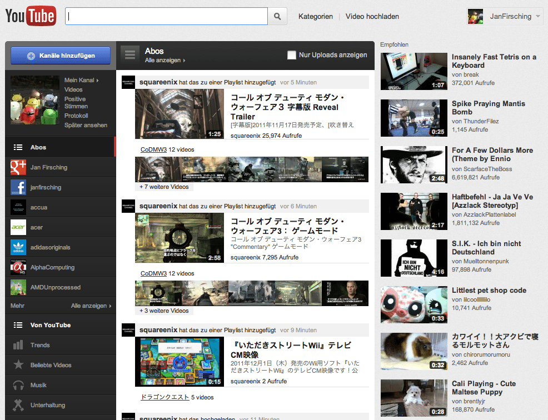Play the 0:15 Wii CM video thumbnail
Screen dimensions: 548x420
coord(180,362)
